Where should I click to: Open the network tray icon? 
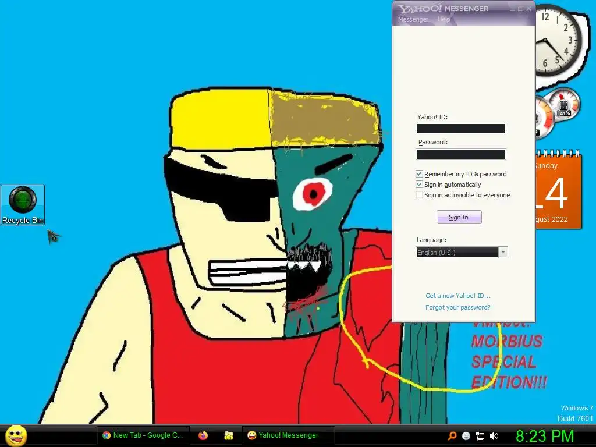pyautogui.click(x=480, y=436)
